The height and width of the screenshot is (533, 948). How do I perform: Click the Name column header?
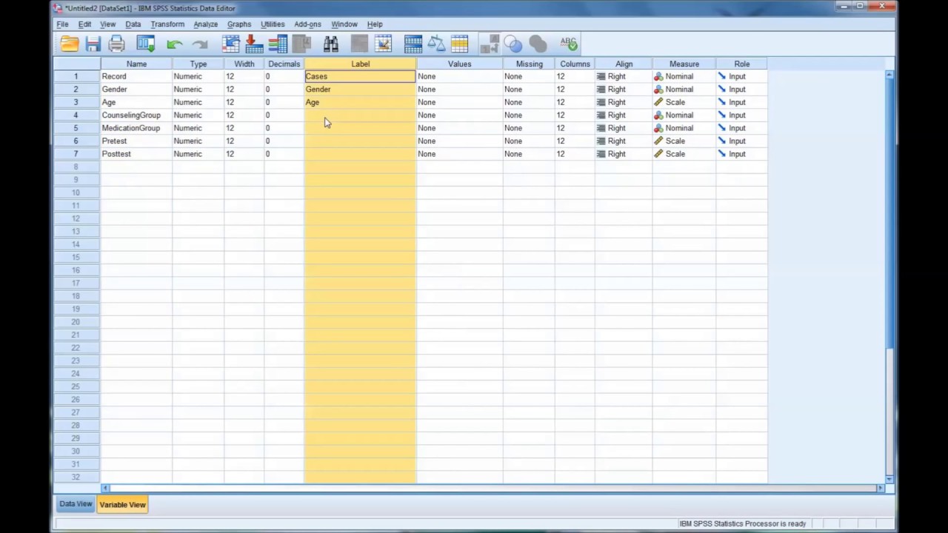coord(136,64)
